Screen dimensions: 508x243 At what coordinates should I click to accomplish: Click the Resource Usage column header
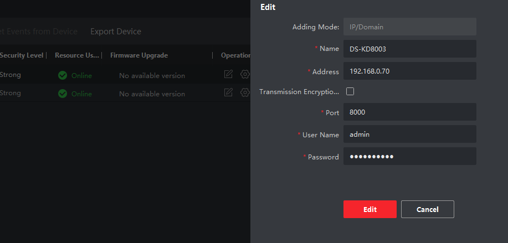77,55
